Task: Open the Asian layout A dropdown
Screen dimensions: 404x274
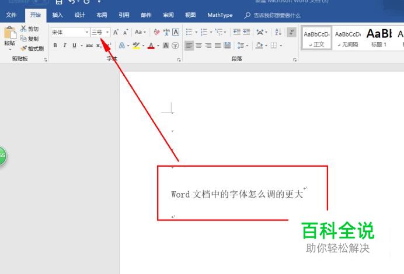Action: (x=262, y=32)
